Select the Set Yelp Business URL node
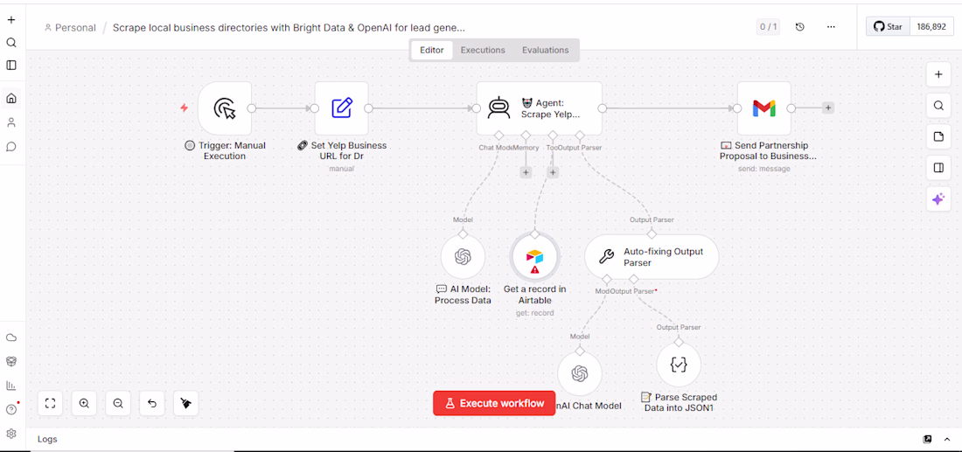Viewport: 962px width, 452px height. coord(342,108)
